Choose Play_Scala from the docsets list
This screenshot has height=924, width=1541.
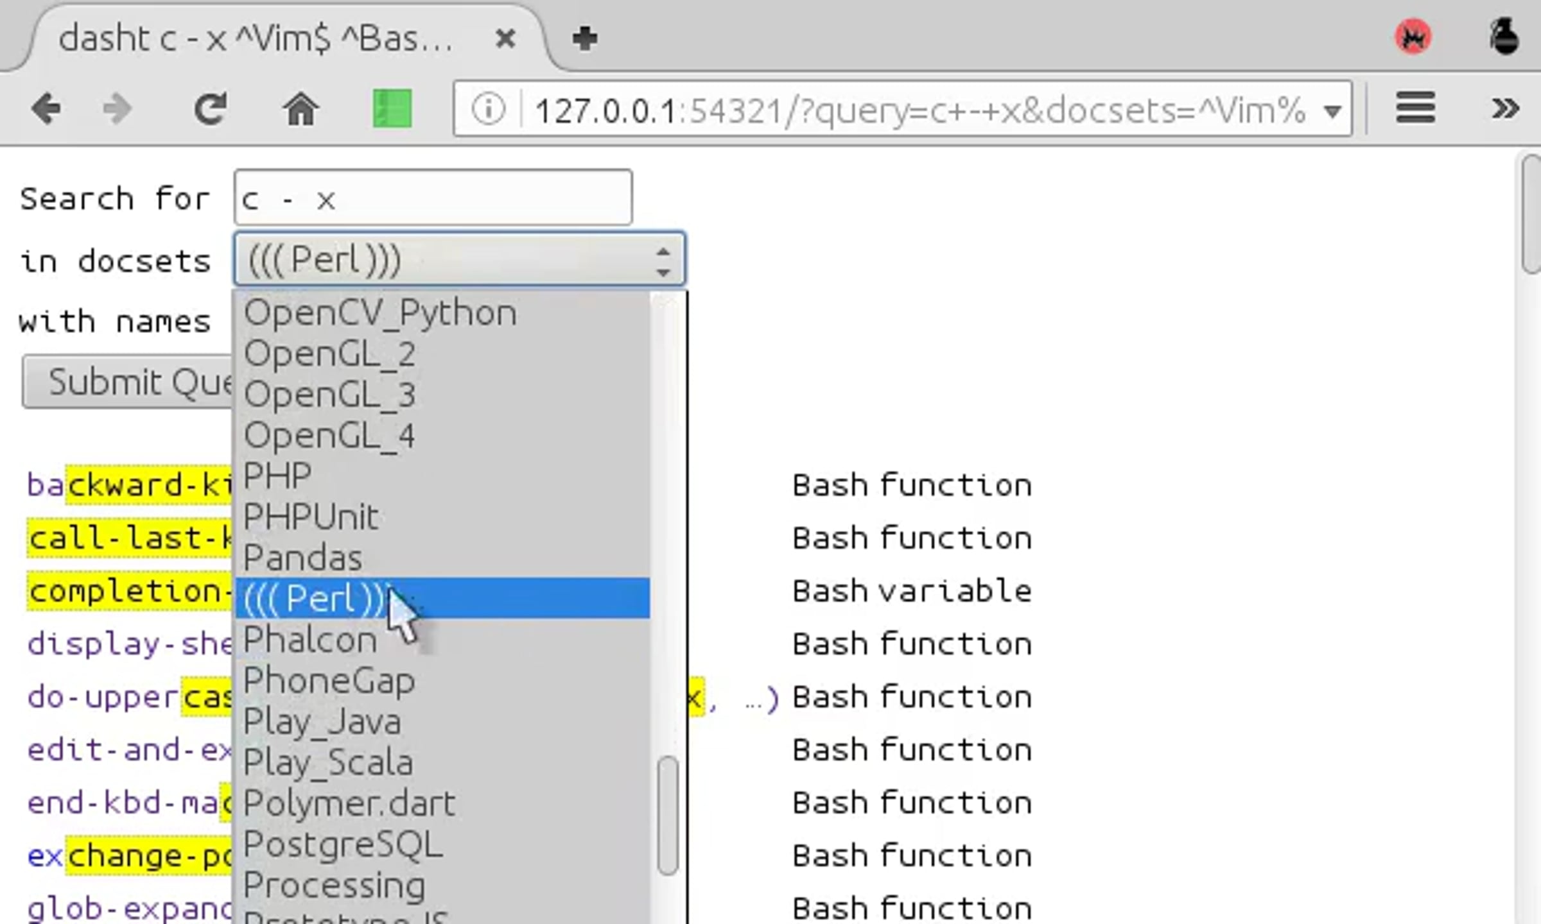[443, 762]
